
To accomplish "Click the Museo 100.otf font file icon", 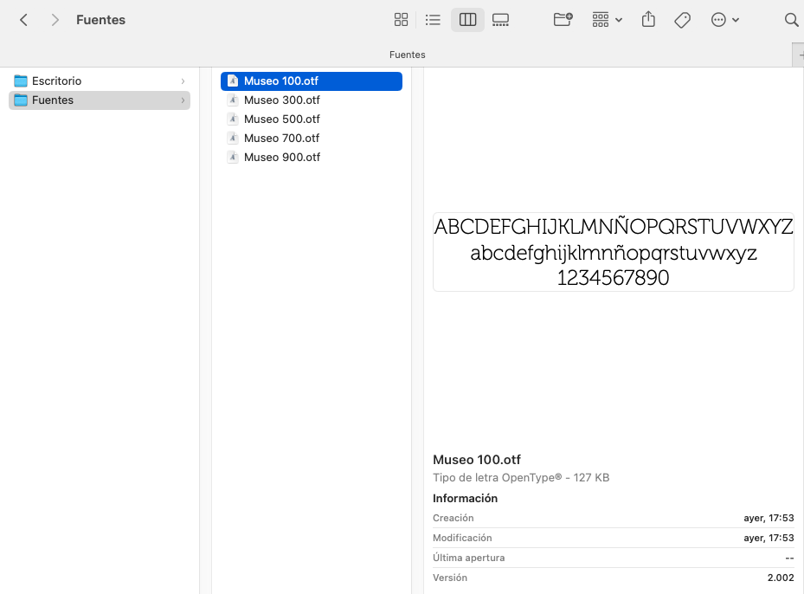I will 233,81.
